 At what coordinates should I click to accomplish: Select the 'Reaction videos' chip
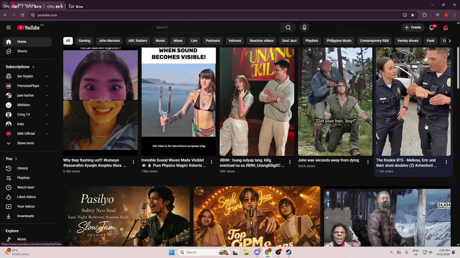[x=262, y=41]
